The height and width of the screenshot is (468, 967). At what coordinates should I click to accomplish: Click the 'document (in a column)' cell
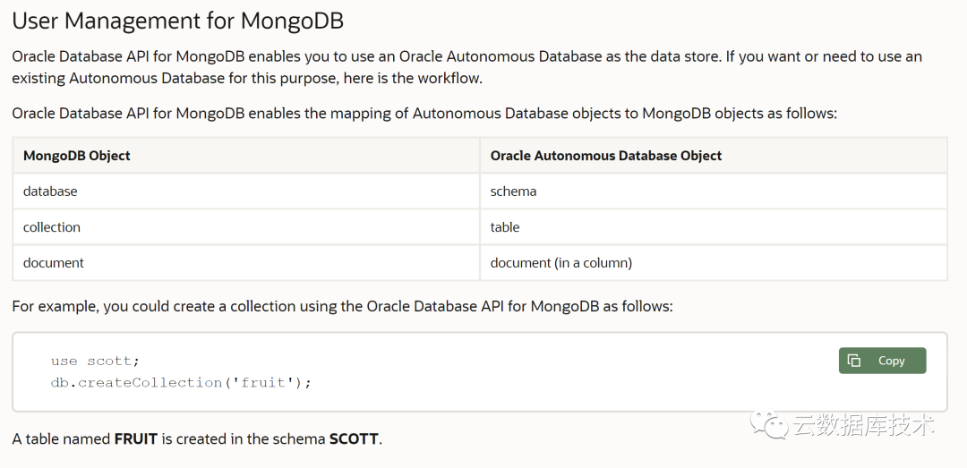561,263
